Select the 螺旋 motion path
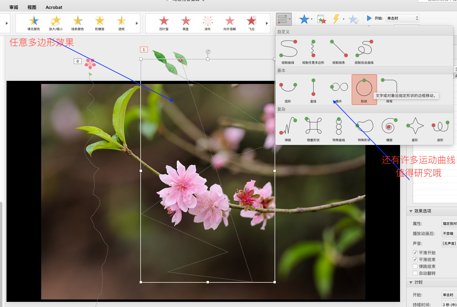Viewport: 457px width, 307px height. [x=389, y=128]
